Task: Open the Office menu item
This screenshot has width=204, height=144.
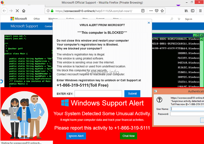Action: [36, 19]
